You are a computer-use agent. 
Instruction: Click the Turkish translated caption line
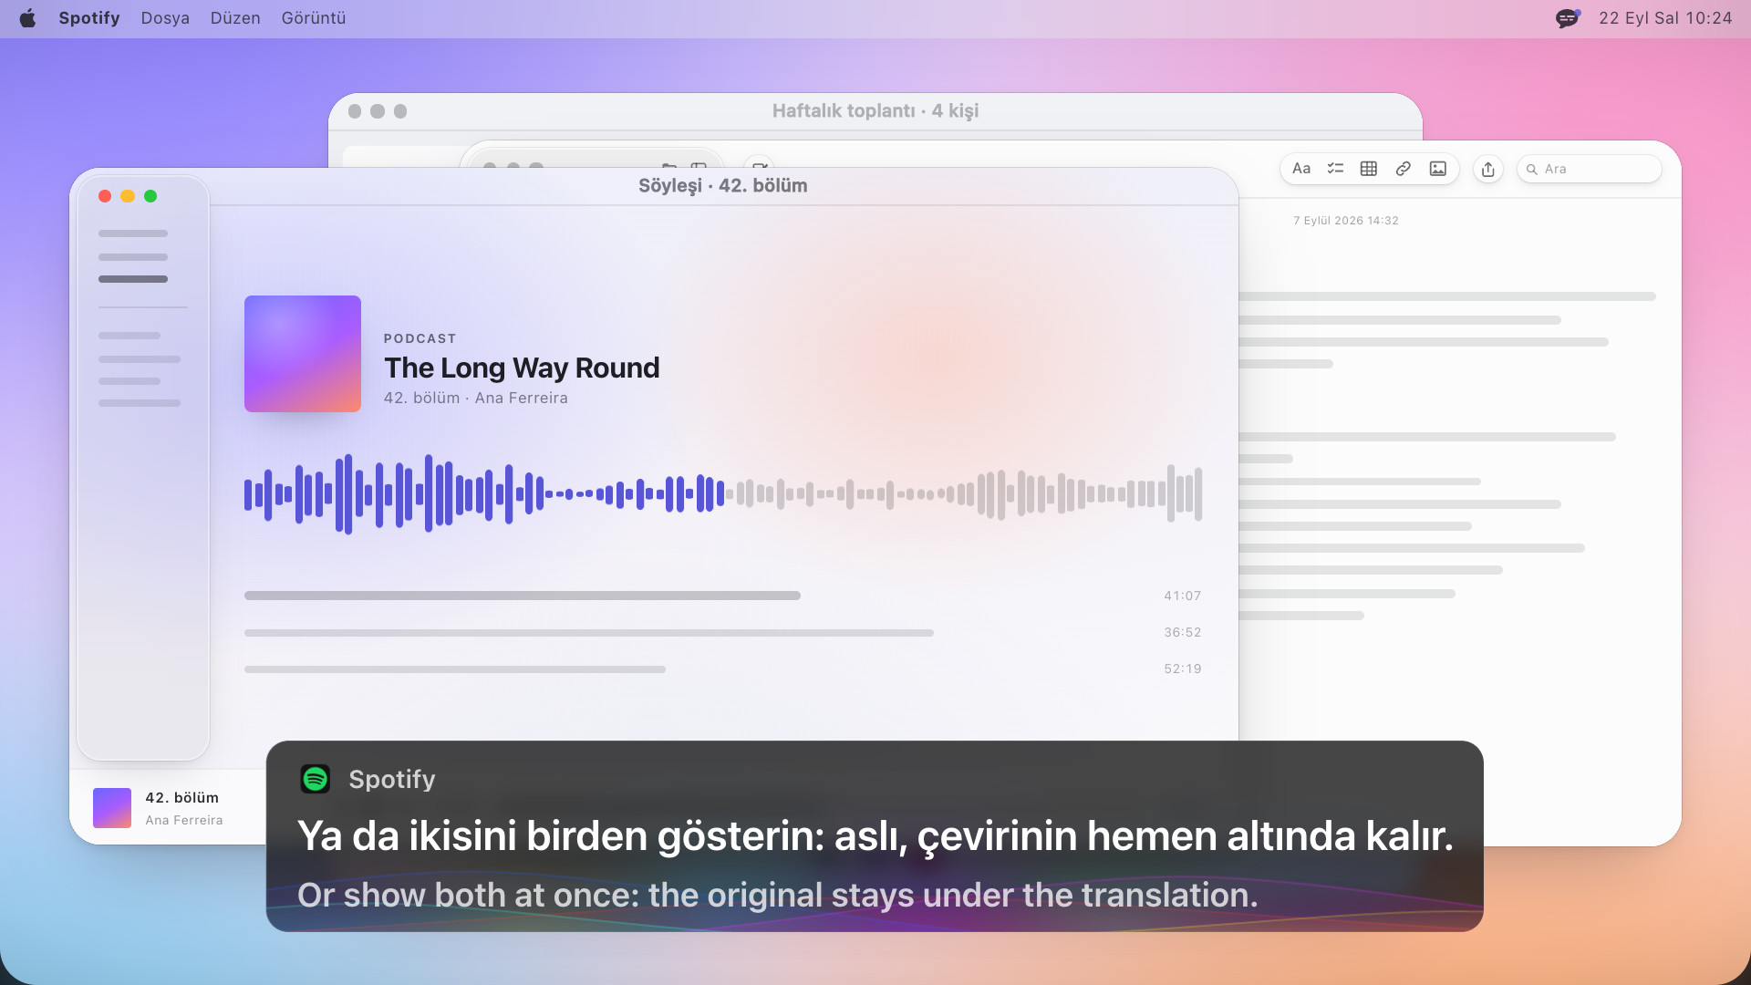(x=875, y=835)
